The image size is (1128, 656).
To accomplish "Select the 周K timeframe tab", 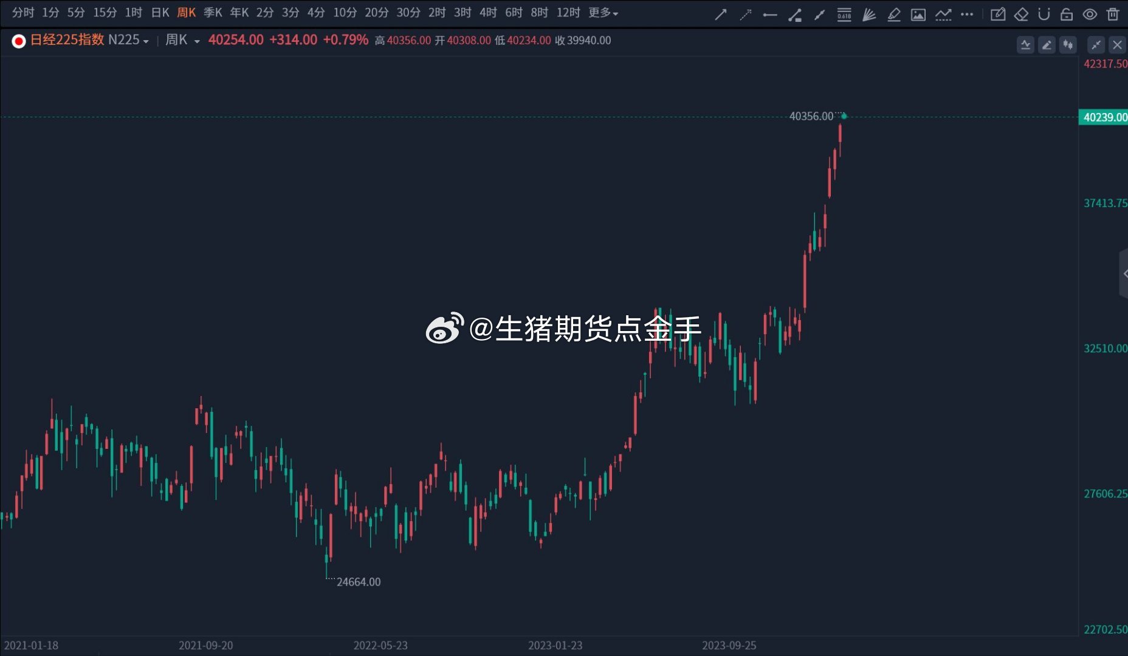I will click(187, 13).
